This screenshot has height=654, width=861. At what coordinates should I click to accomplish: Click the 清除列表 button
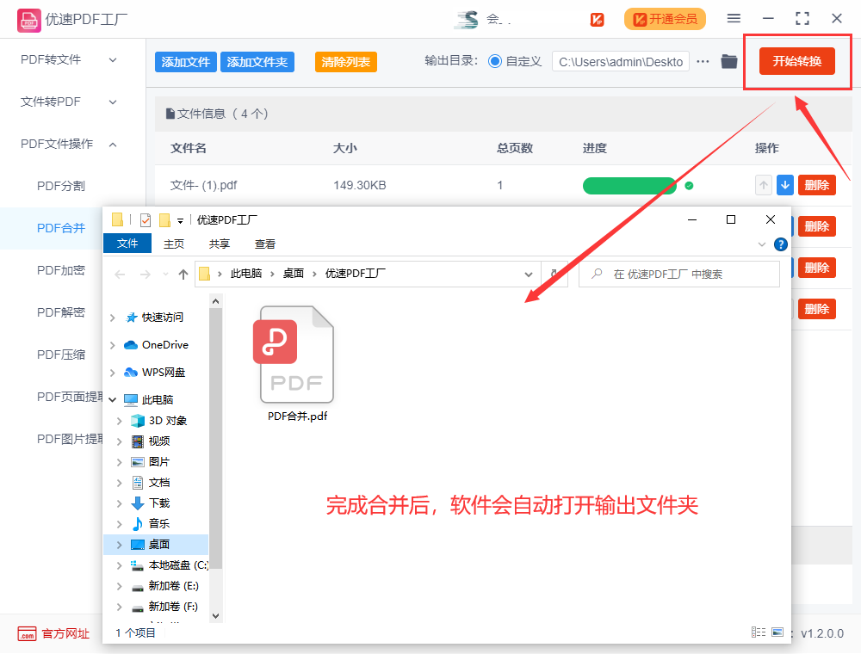[346, 62]
